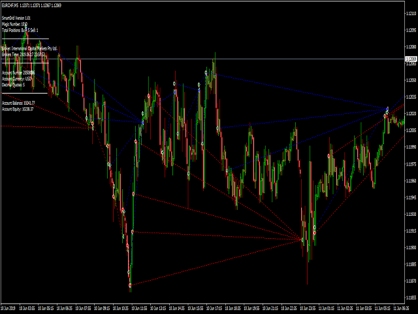Select the 1.12035 price scale label
This screenshot has width=418, height=314.
411,97
